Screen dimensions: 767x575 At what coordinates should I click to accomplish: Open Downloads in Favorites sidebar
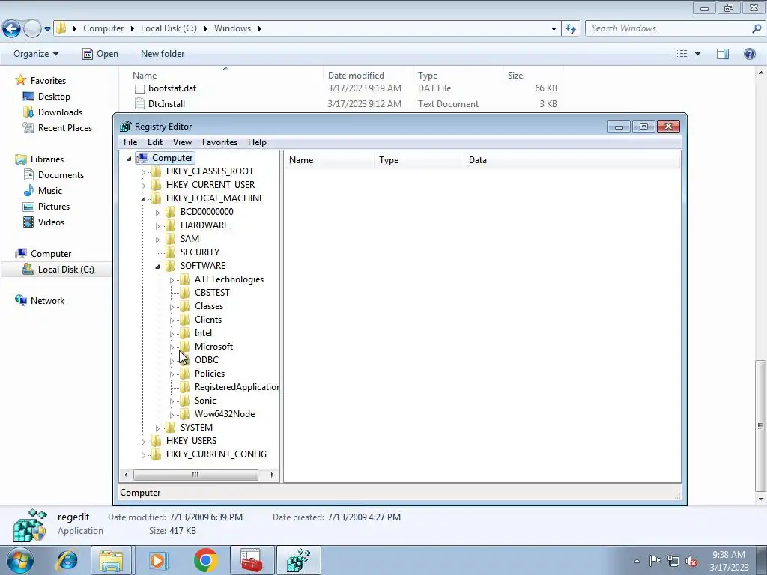(60, 112)
